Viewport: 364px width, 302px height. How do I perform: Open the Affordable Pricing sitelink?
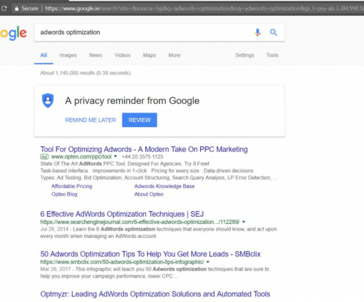point(72,186)
